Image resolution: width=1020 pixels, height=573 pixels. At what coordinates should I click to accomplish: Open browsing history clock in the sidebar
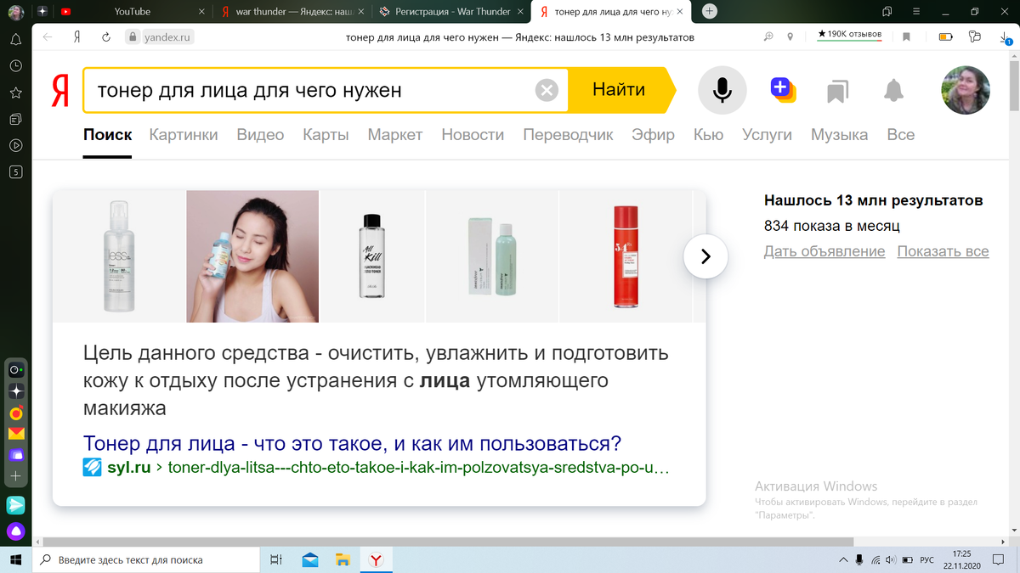pyautogui.click(x=15, y=66)
